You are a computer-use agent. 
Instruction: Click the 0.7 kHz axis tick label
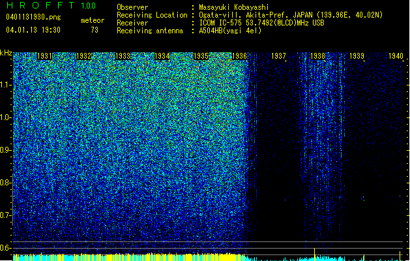click(6, 215)
